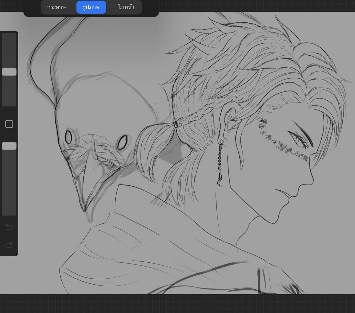The height and width of the screenshot is (313, 355).
Task: Click the redo arrow in sidebar
Action: (9, 245)
